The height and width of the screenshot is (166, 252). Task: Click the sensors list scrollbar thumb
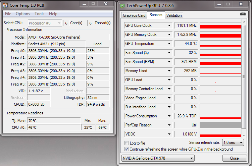pos(244,77)
